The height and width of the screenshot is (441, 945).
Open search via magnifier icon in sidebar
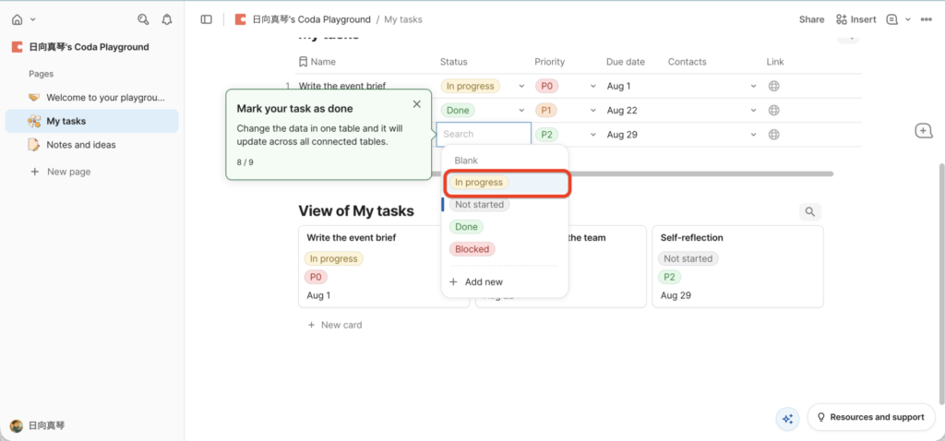[x=142, y=18]
